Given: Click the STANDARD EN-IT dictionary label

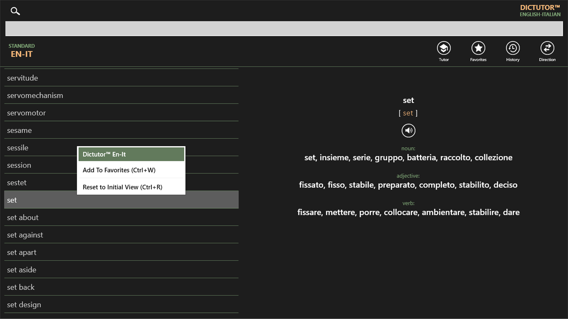Looking at the screenshot, I should click(x=22, y=50).
